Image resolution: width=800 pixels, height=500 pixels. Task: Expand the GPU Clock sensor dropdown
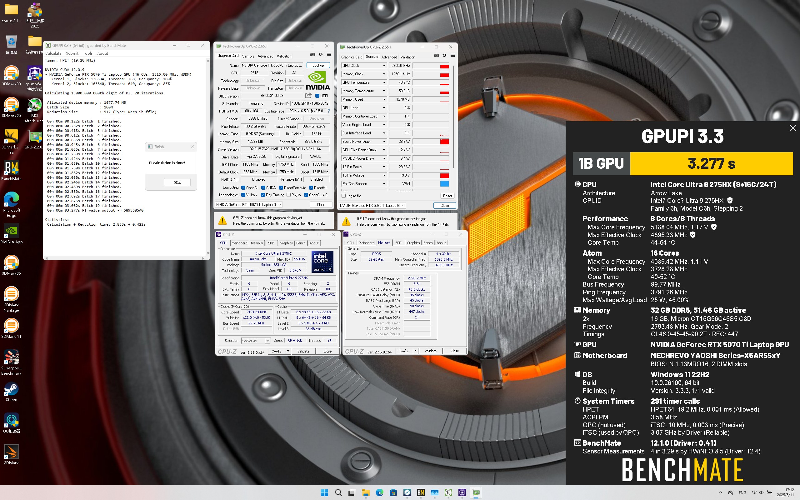pyautogui.click(x=384, y=66)
